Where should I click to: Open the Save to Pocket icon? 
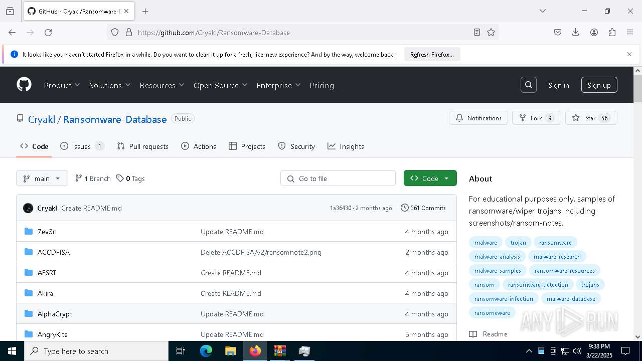coord(558,33)
